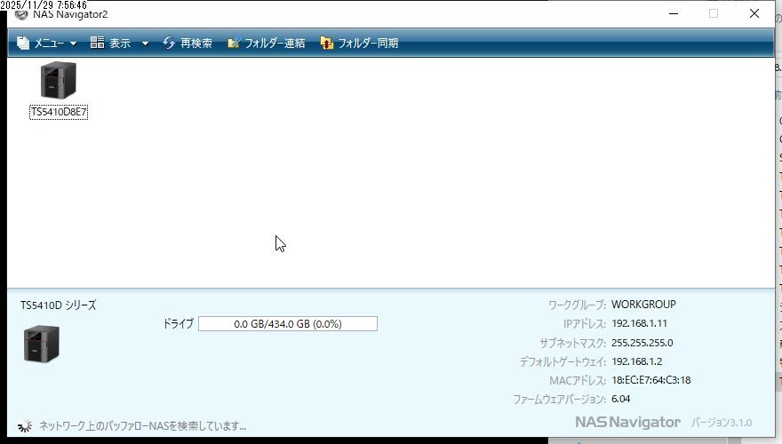Image resolution: width=782 pixels, height=444 pixels.
Task: Click the NAS image in details panel
Action: [42, 344]
